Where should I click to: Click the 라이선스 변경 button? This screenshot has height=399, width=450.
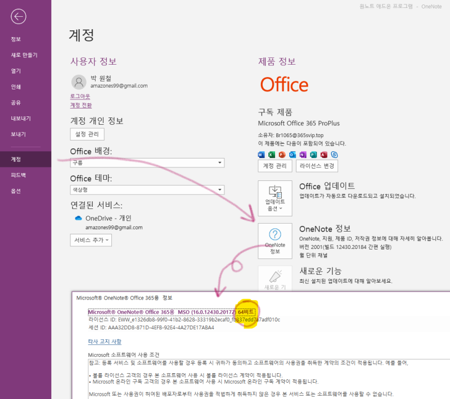[317, 166]
